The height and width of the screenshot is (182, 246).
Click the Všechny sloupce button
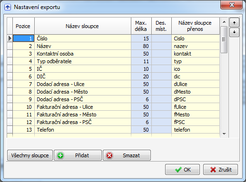[x=30, y=155]
